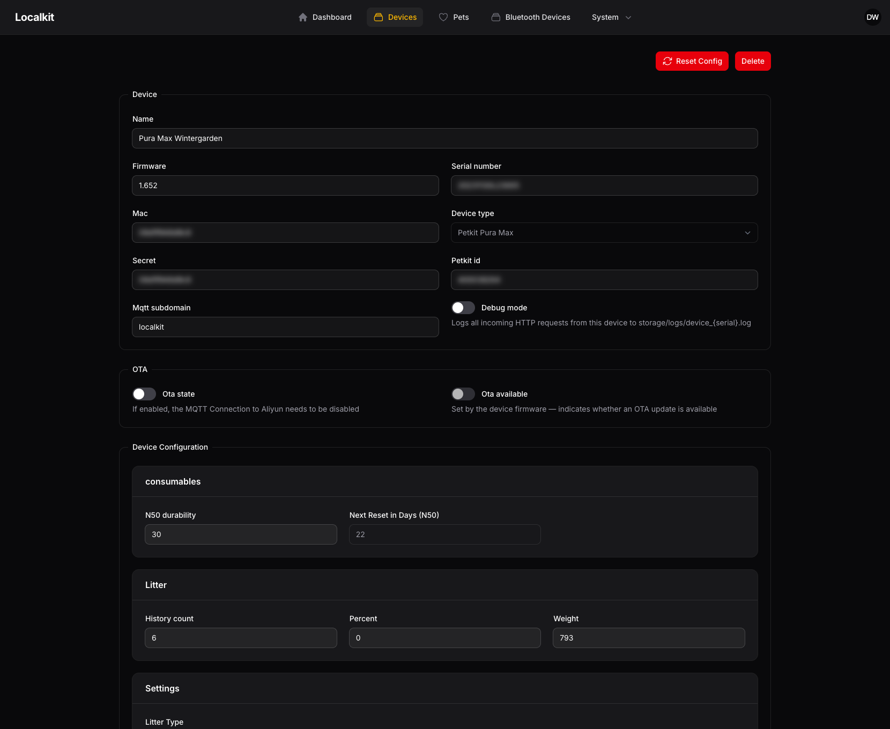The width and height of the screenshot is (890, 729).
Task: Click the Settings section heading
Action: click(x=162, y=688)
